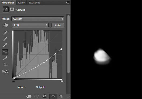
Task: Click the Auto button
Action: (58, 25)
